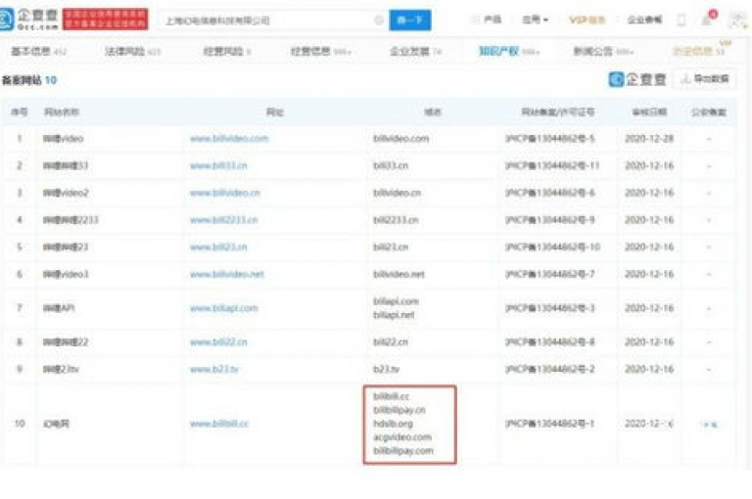This screenshot has height=499, width=752.
Task: Select the bilibilipay.com domain text
Action: pos(403,451)
